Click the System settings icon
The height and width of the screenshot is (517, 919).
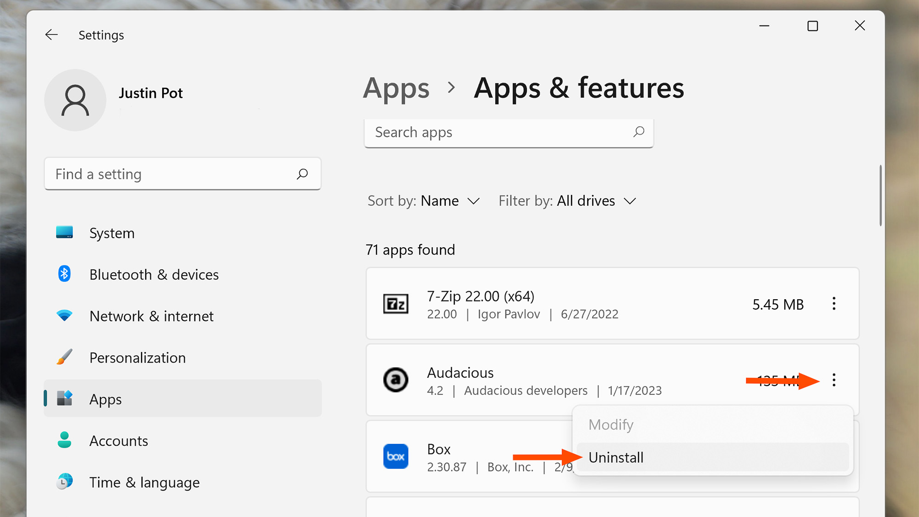click(65, 232)
